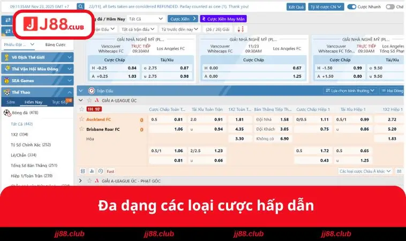406x241 pixels.
Task: Favorite the A-LEAGUE ÚC - PHẠT GÓC star
Action: coord(89,181)
